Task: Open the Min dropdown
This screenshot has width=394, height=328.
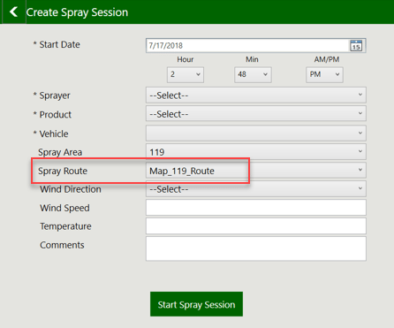Action: click(x=253, y=74)
